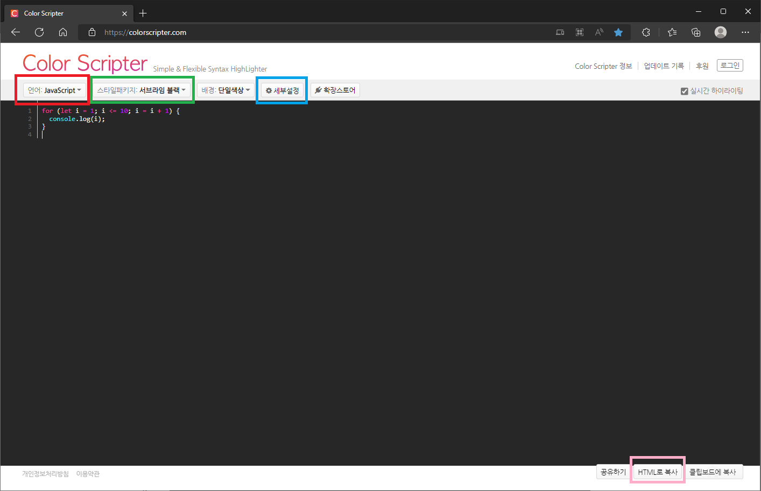
Task: Click HTML로 복사 button
Action: (658, 472)
